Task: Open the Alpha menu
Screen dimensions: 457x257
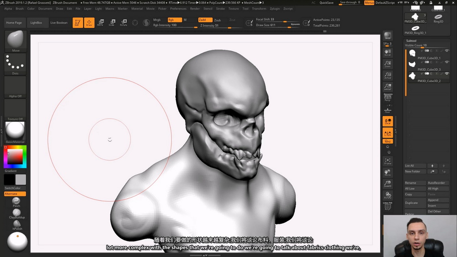Action: pos(8,8)
